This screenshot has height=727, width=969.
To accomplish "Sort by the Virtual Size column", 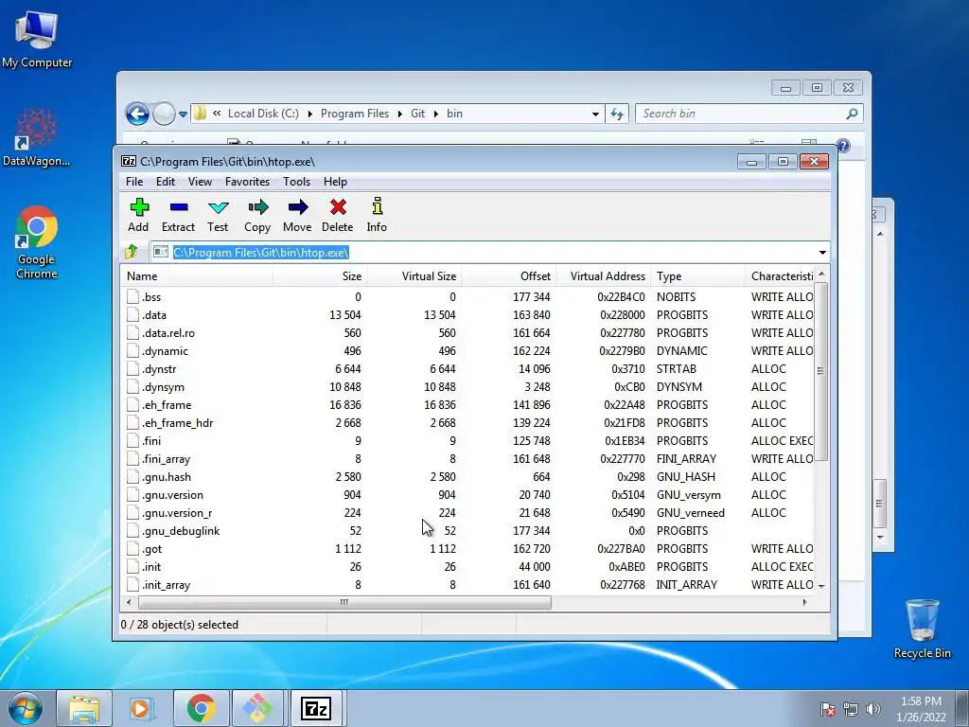I will pos(414,276).
